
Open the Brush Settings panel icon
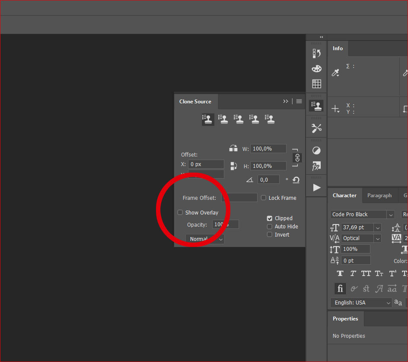tap(316, 128)
